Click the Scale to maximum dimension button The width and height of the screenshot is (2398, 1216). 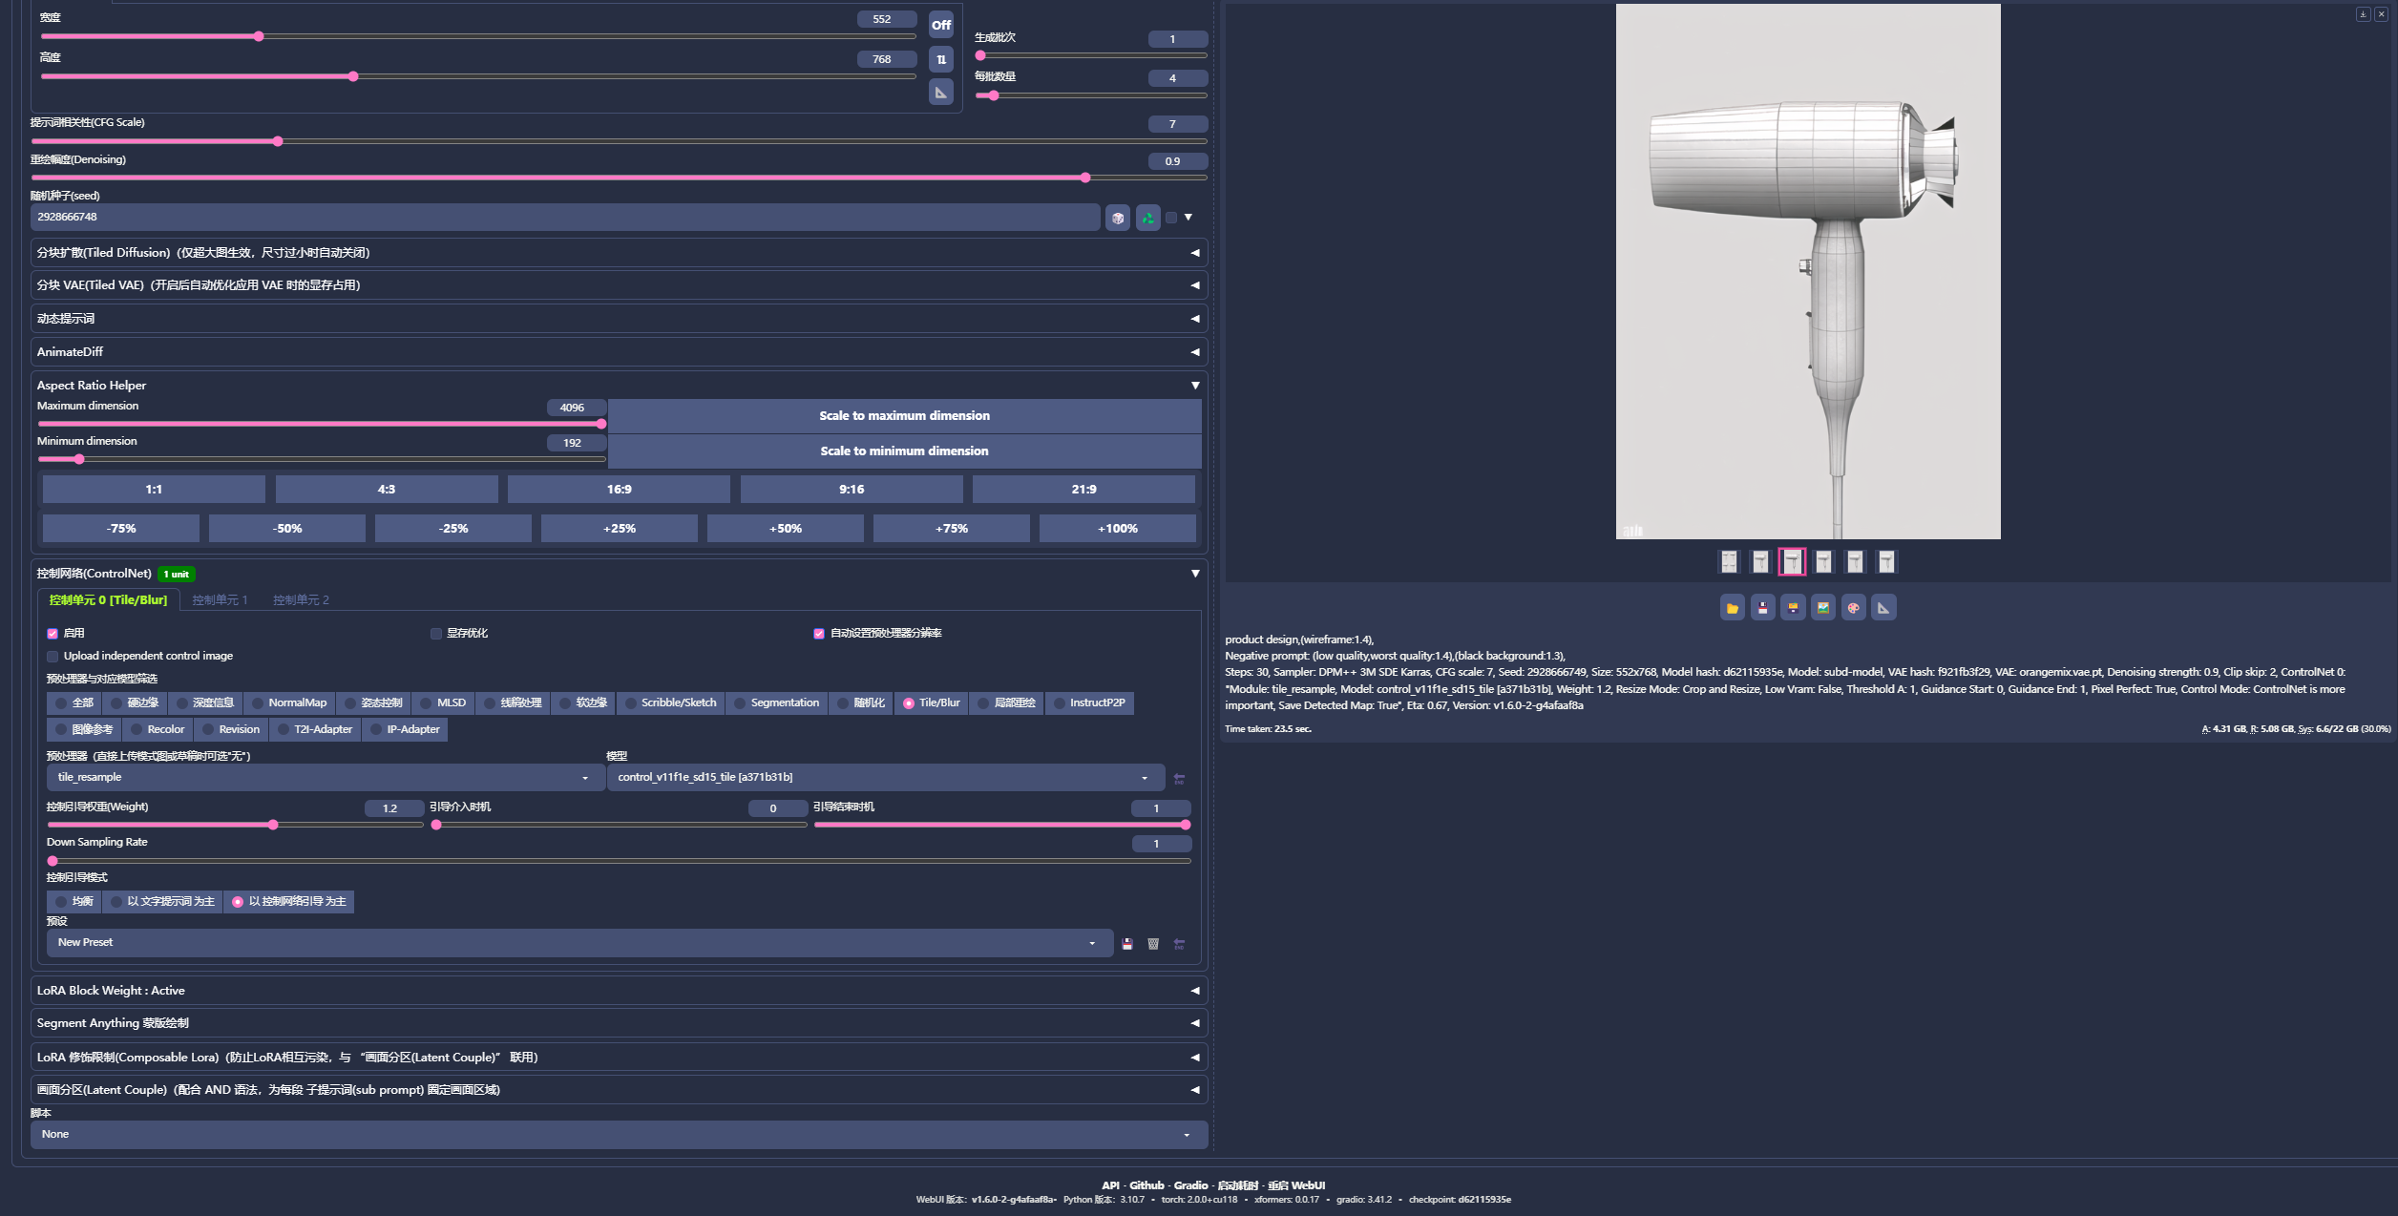pyautogui.click(x=903, y=416)
